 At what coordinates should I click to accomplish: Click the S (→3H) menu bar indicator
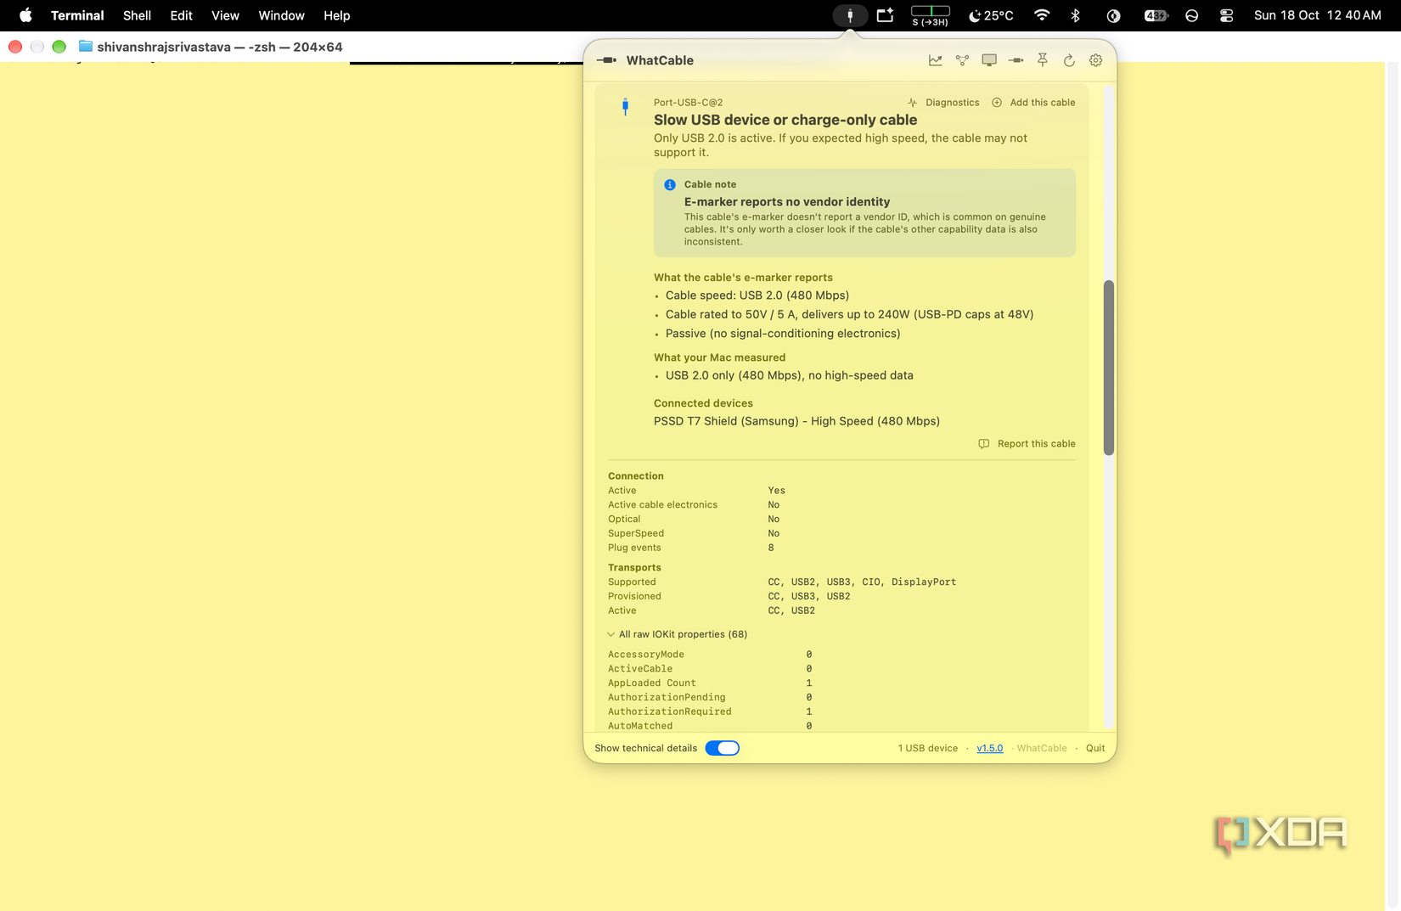tap(930, 15)
